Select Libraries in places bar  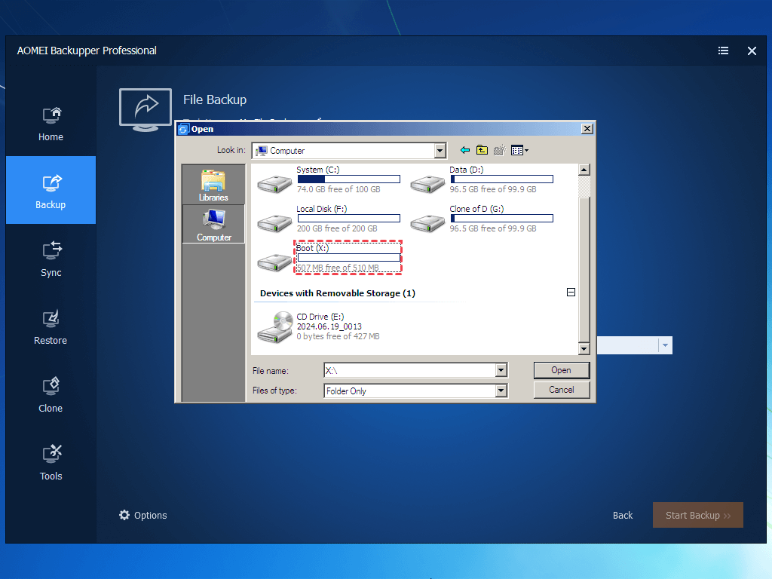(x=213, y=185)
